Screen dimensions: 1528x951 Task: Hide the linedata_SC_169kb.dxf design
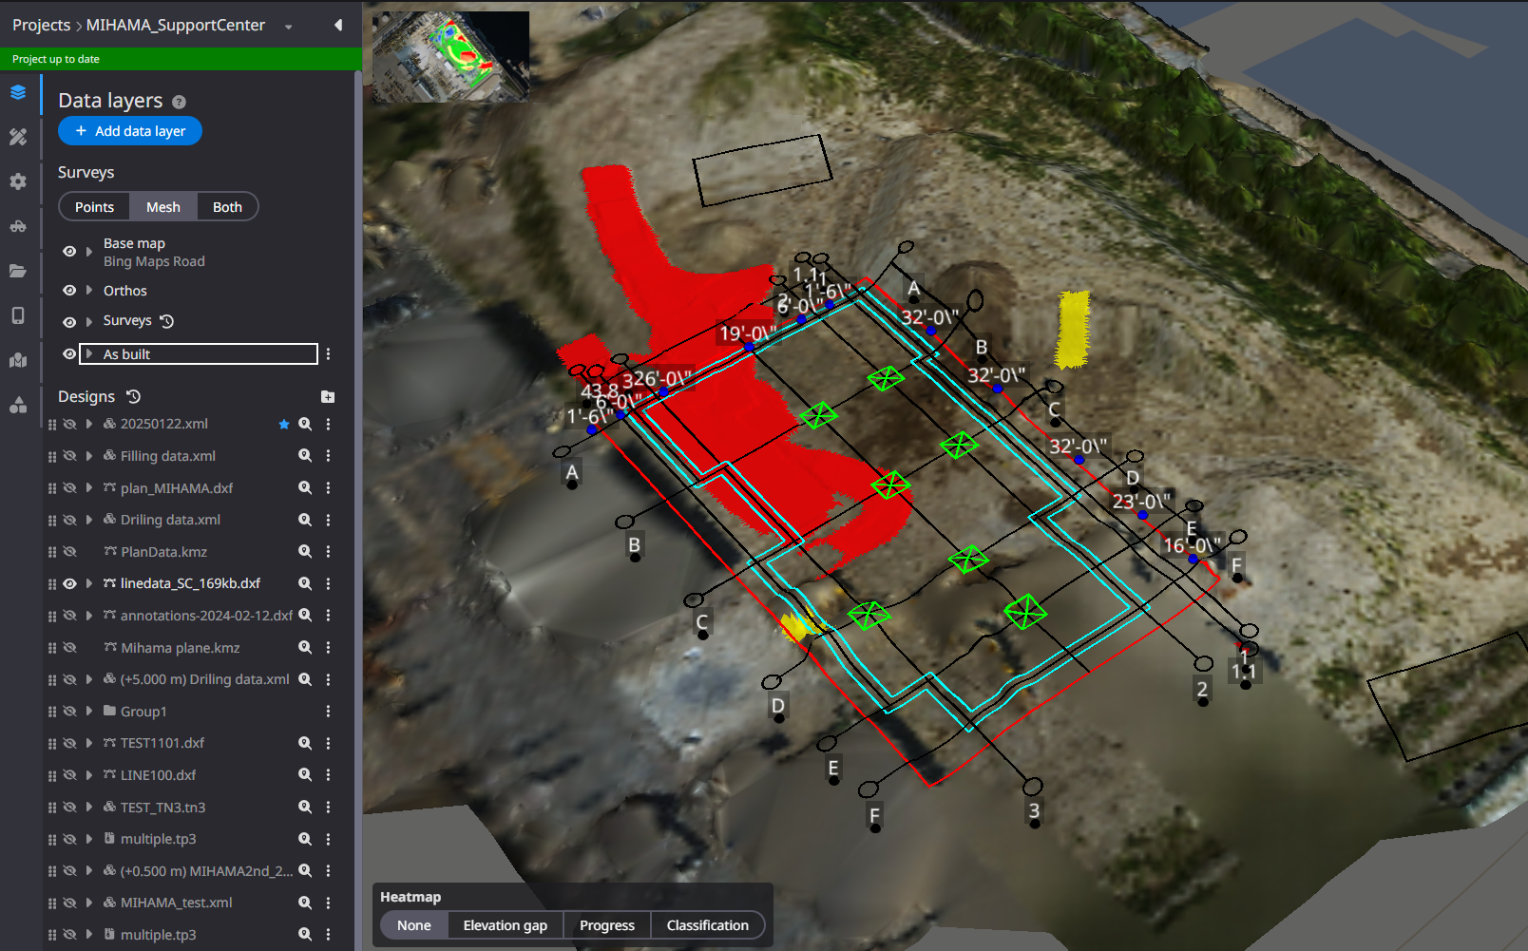coord(69,583)
